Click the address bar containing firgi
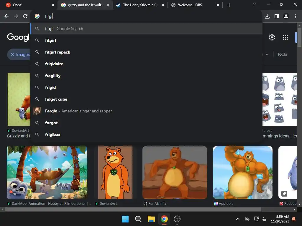The width and height of the screenshot is (302, 226). click(x=146, y=16)
